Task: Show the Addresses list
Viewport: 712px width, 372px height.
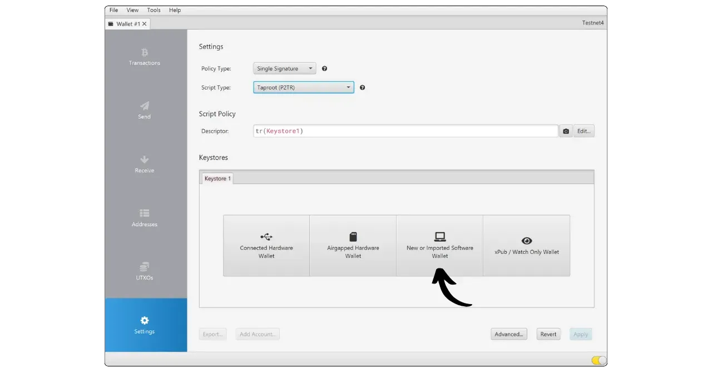Action: [x=145, y=218]
